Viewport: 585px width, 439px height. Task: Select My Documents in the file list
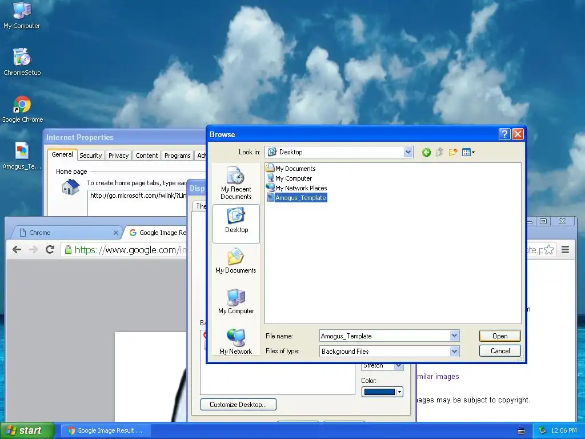[x=291, y=169]
